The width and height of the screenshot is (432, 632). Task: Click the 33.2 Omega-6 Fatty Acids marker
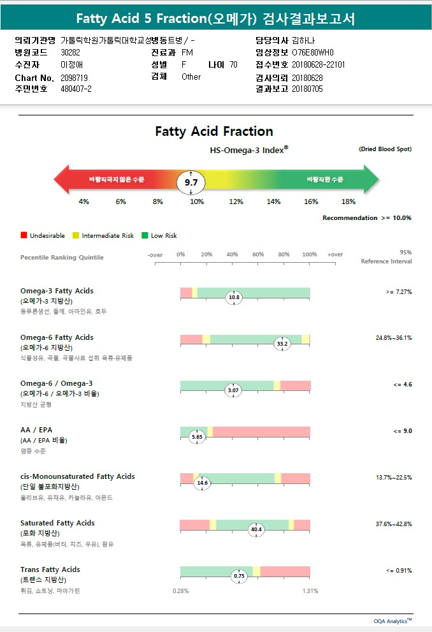(x=282, y=344)
